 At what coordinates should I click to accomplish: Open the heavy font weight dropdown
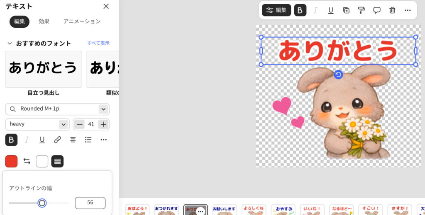coord(63,124)
